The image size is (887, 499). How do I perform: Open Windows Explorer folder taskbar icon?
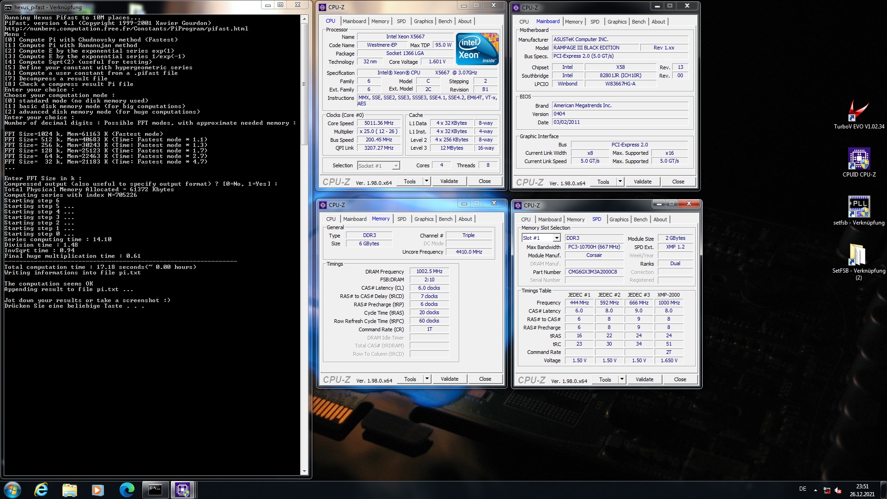point(69,490)
